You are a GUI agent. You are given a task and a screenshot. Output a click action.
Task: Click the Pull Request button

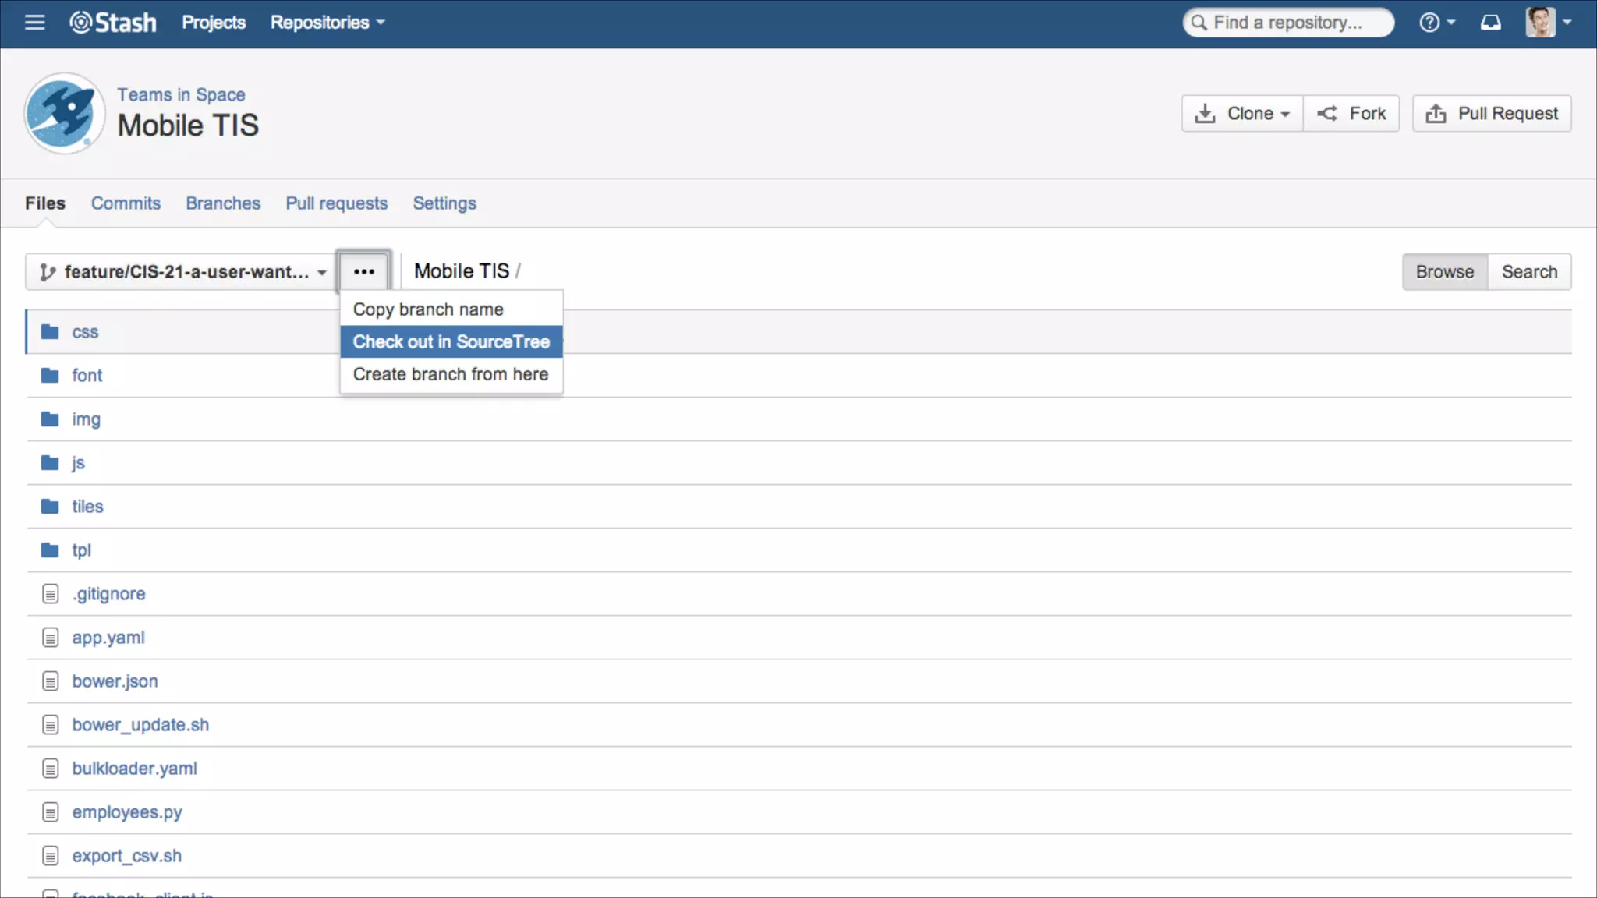(x=1491, y=114)
